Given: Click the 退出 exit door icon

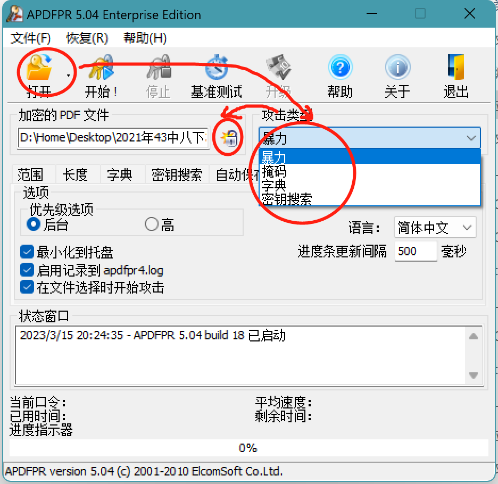Looking at the screenshot, I should (x=456, y=67).
